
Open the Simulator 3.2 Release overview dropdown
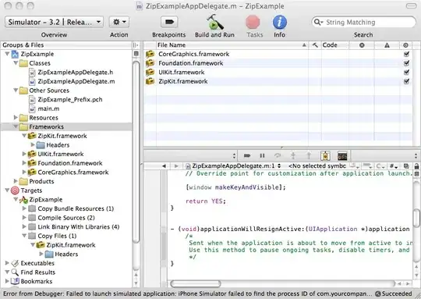pyautogui.click(x=54, y=22)
